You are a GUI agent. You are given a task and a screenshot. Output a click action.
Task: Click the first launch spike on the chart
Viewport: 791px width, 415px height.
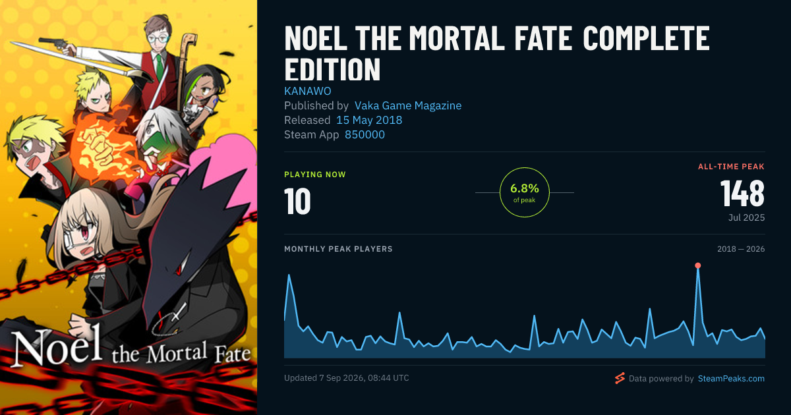coord(289,275)
